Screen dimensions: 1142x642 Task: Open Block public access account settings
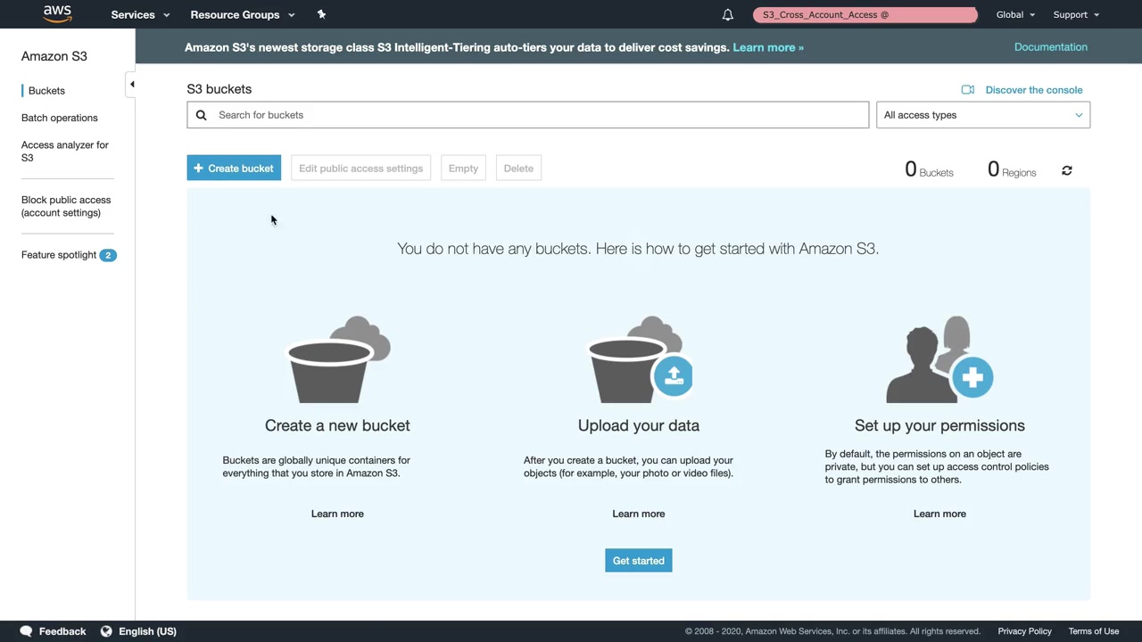click(66, 206)
